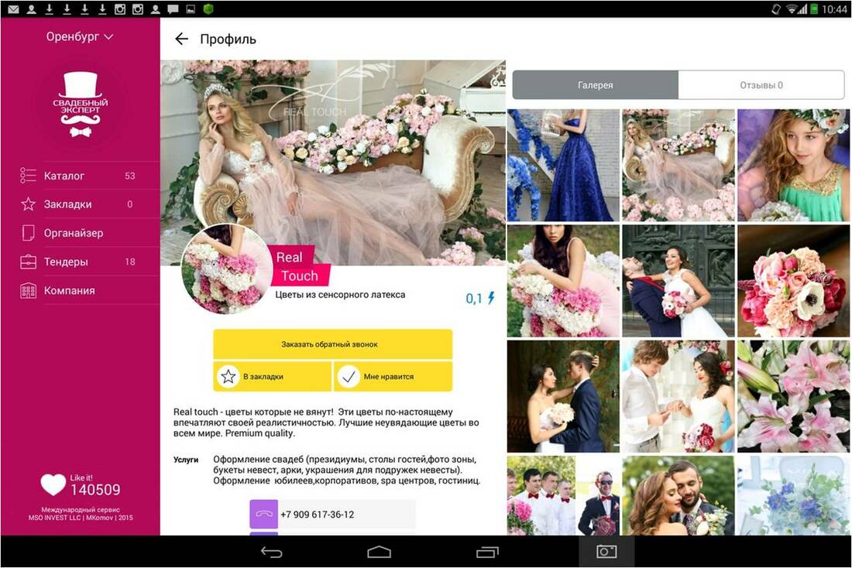Viewport: 852px width, 568px height.
Task: Open the pink lilies gallery photo
Action: pyautogui.click(x=793, y=396)
